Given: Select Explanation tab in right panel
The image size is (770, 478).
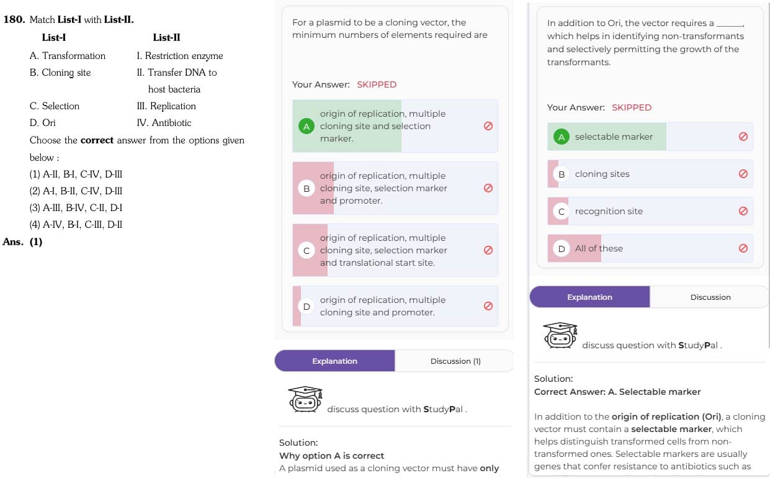Looking at the screenshot, I should [x=589, y=297].
